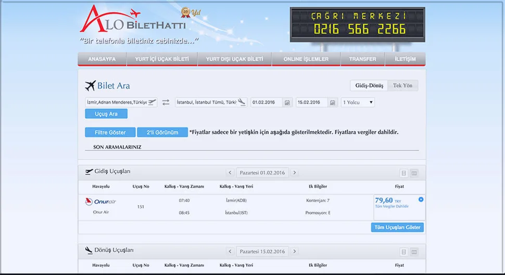Go to previous day in Gidiş Uçuşları
The height and width of the screenshot is (275, 505).
click(230, 172)
